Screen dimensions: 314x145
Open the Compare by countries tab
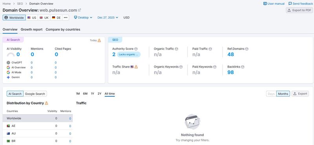[x=63, y=29]
